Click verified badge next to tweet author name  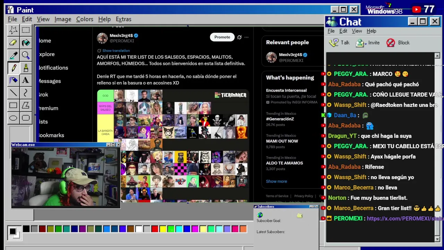(x=136, y=35)
